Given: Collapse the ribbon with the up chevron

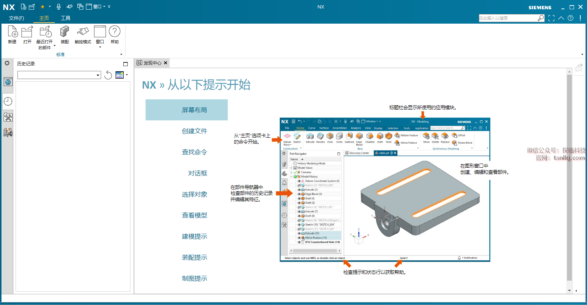Looking at the screenshot, I should pyautogui.click(x=561, y=18).
